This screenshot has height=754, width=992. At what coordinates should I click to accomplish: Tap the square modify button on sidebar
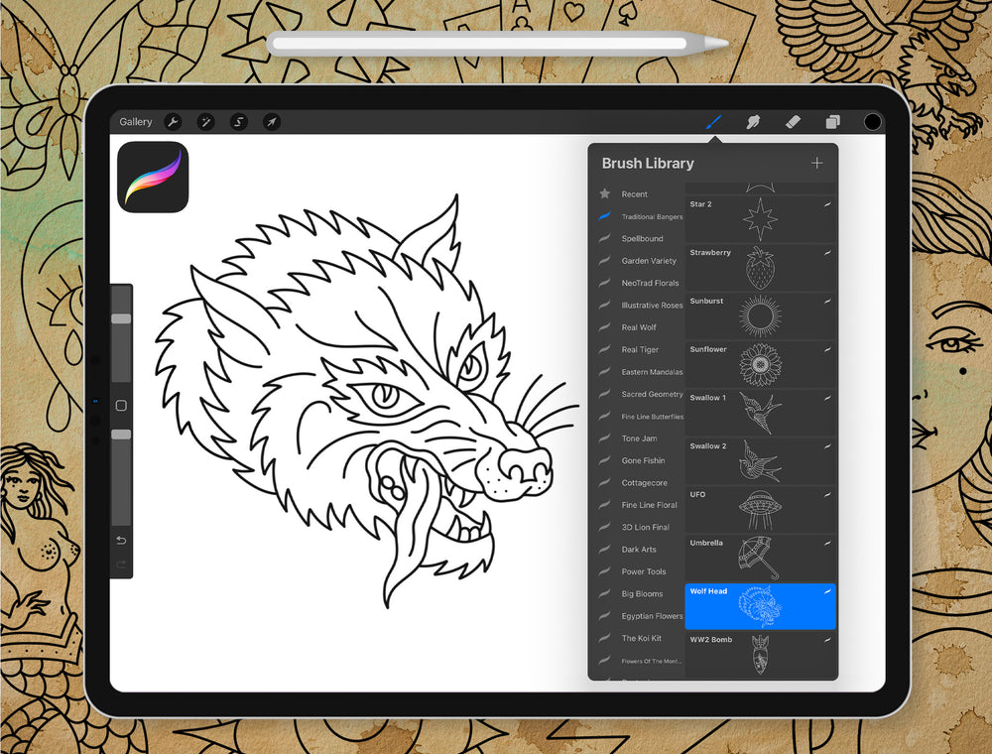[121, 406]
